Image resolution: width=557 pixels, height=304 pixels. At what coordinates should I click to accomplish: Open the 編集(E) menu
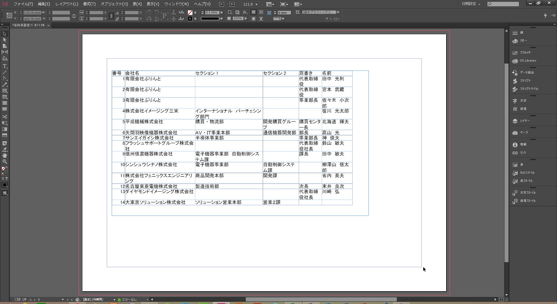point(44,4)
